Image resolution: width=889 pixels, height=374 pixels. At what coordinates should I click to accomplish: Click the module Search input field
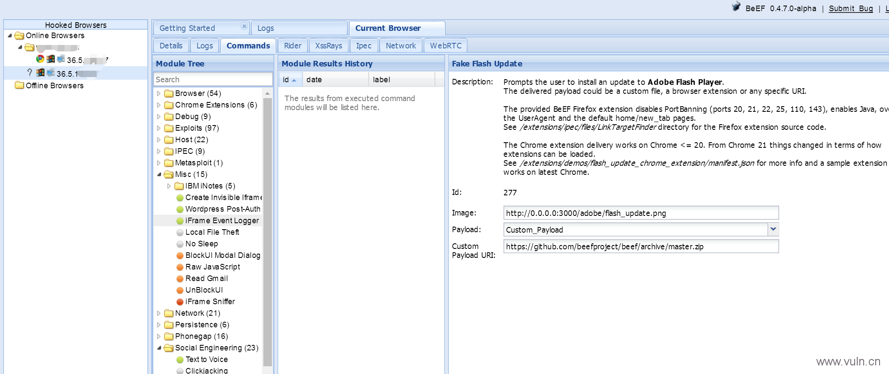(213, 79)
